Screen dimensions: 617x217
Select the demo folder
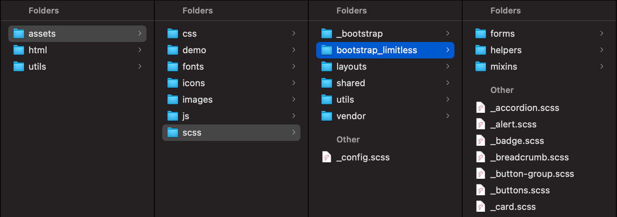coord(194,50)
